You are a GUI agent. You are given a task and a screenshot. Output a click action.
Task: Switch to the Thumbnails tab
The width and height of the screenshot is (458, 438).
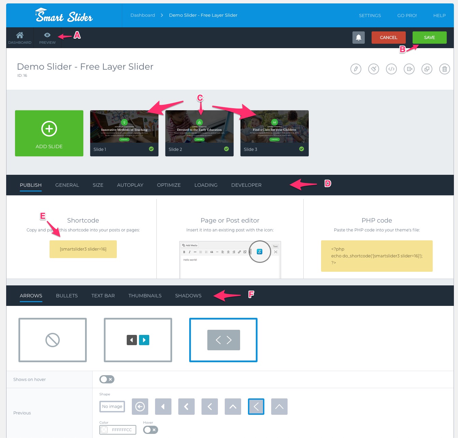145,296
